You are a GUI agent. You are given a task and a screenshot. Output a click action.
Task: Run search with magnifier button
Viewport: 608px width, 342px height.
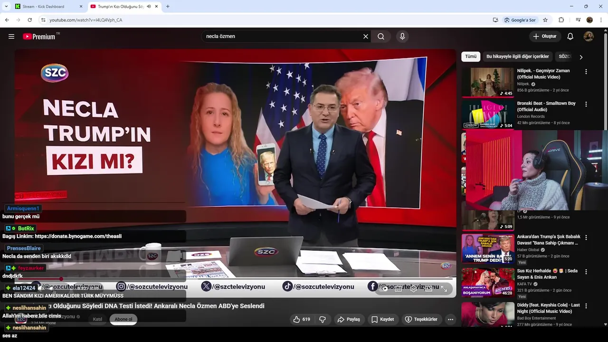click(381, 37)
